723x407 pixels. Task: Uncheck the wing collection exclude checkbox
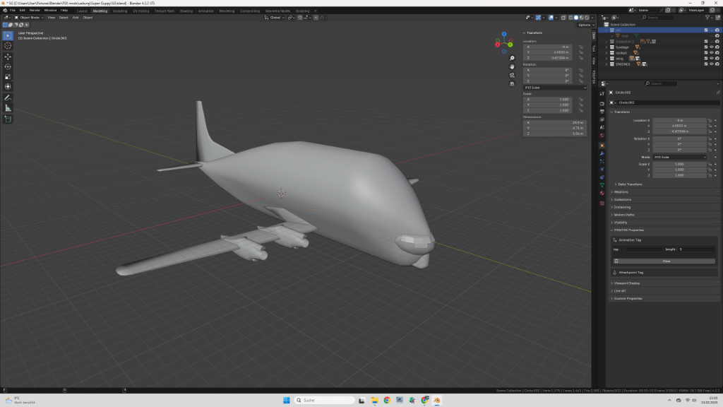[705, 59]
